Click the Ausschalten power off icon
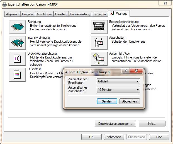Viewport: 173px width, 144px height. 99,43
